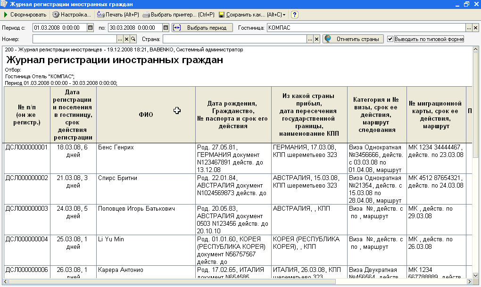Open calendar for Период с date
This screenshot has width=481, height=287.
tap(90, 28)
